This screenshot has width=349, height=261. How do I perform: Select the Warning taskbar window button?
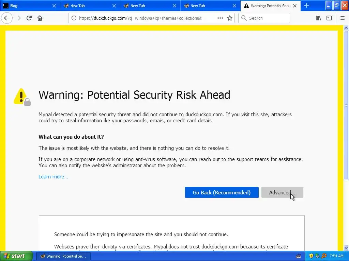63,256
